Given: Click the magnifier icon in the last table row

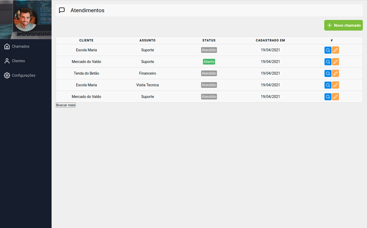Looking at the screenshot, I should coord(328,97).
